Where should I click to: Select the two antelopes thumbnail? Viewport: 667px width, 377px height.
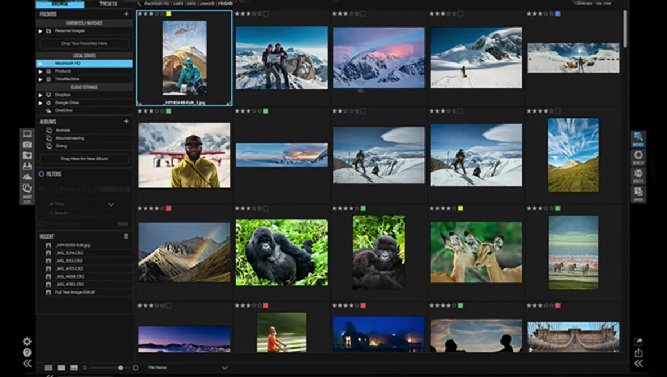(476, 252)
